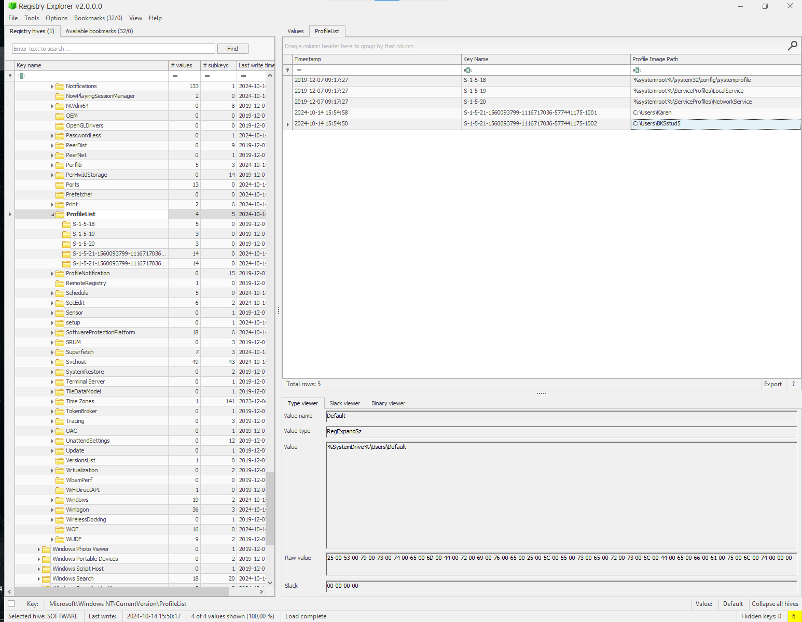This screenshot has height=622, width=802.
Task: Click the Windows Search folder icon
Action: click(46, 578)
